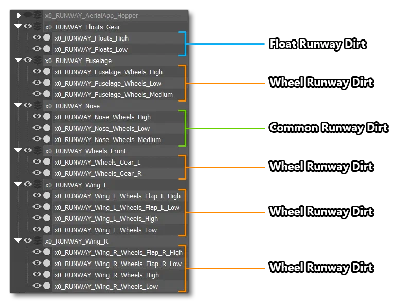Select the x0_RUNWAY_Floats_High layer name

(92, 38)
